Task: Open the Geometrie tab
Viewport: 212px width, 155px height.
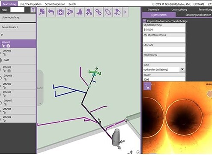Action: pos(153,10)
